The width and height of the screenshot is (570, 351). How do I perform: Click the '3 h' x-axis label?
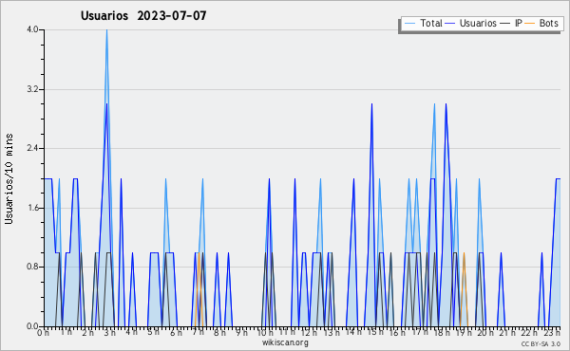point(110,332)
